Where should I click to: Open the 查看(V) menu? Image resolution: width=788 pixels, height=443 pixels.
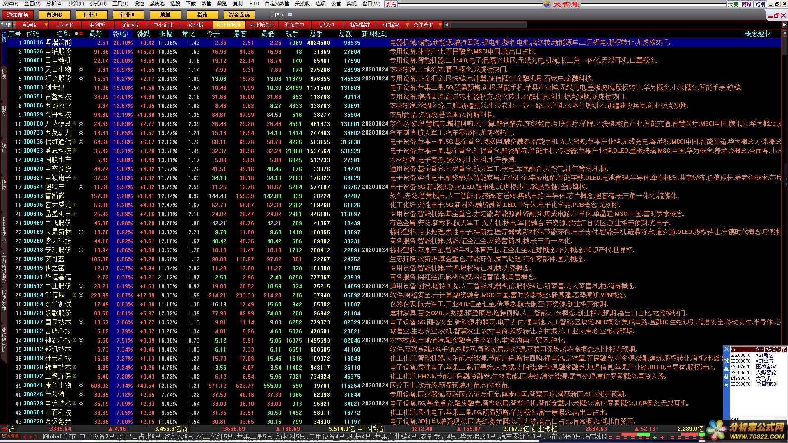pos(32,4)
